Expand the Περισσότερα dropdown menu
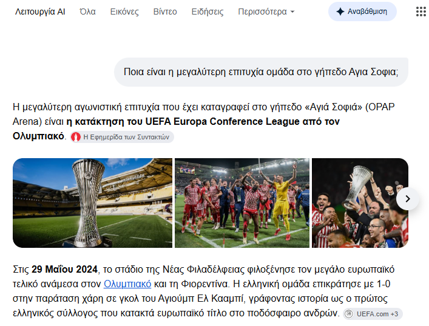The image size is (429, 326). coord(266,12)
